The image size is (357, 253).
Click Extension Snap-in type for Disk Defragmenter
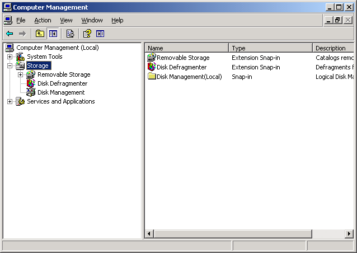256,67
